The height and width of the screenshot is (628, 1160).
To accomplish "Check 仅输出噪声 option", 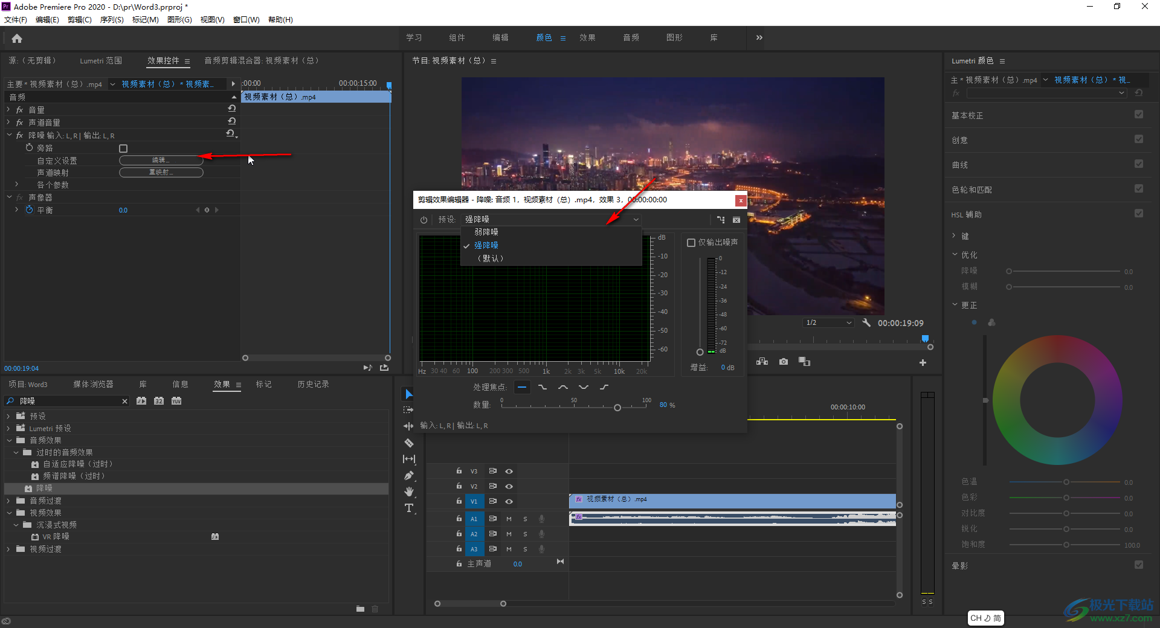I will point(691,242).
